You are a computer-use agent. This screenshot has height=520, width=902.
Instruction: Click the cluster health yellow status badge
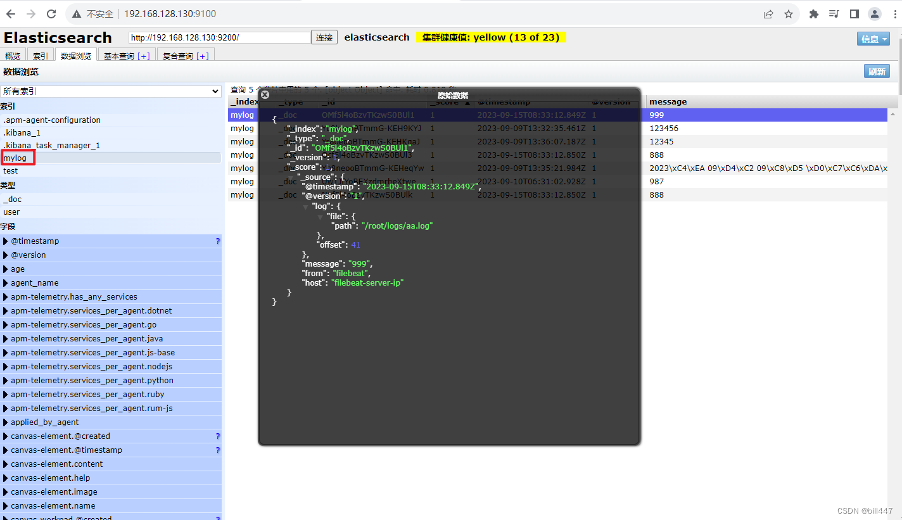pos(491,37)
